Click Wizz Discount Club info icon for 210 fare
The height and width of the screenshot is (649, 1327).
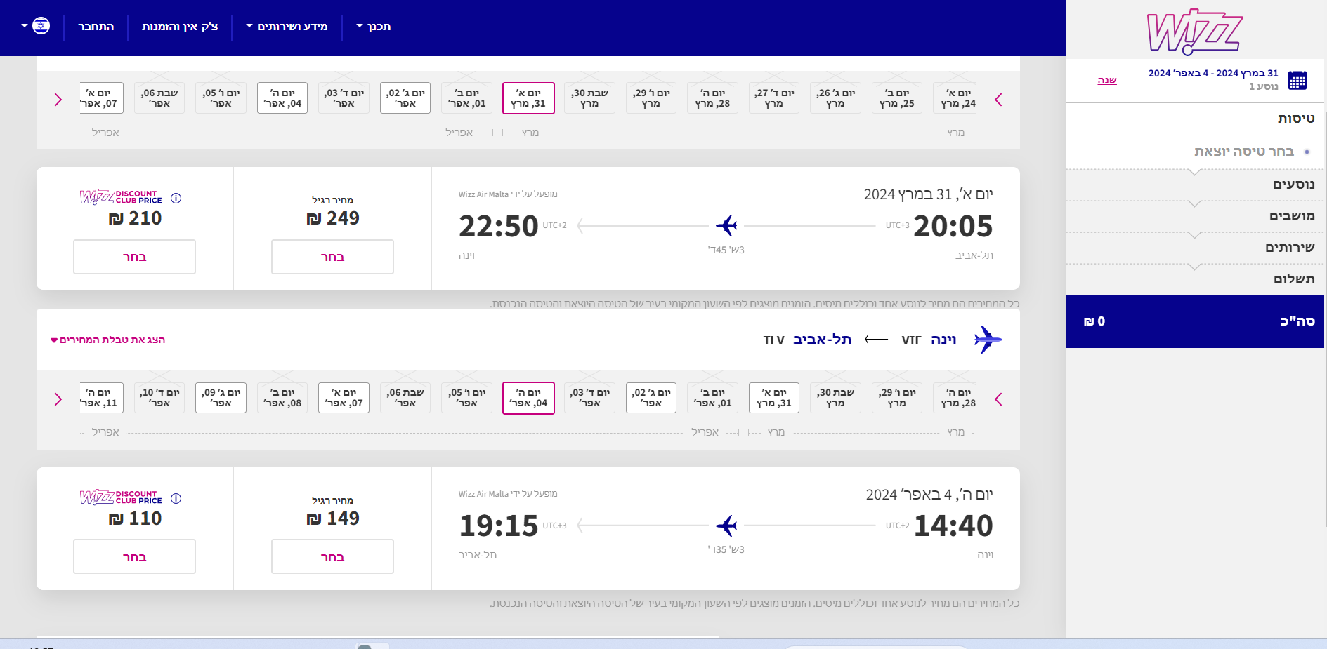coord(176,199)
